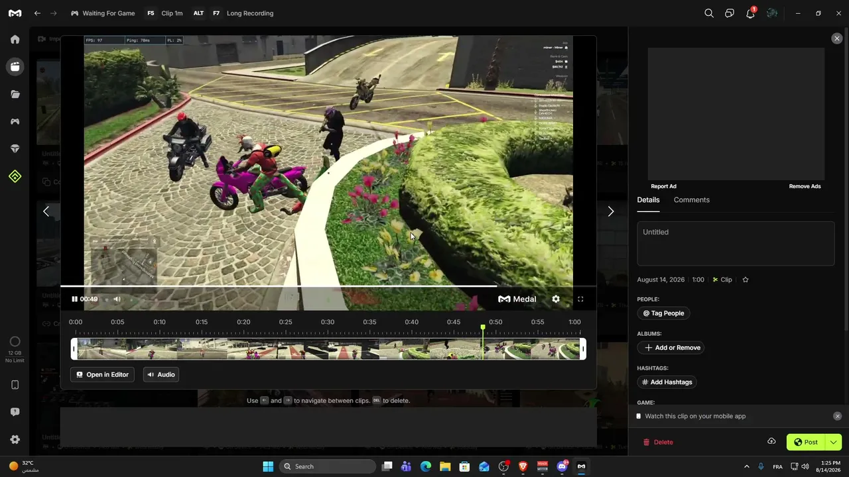
Task: Click the right trim handle of timeline
Action: [x=583, y=349]
